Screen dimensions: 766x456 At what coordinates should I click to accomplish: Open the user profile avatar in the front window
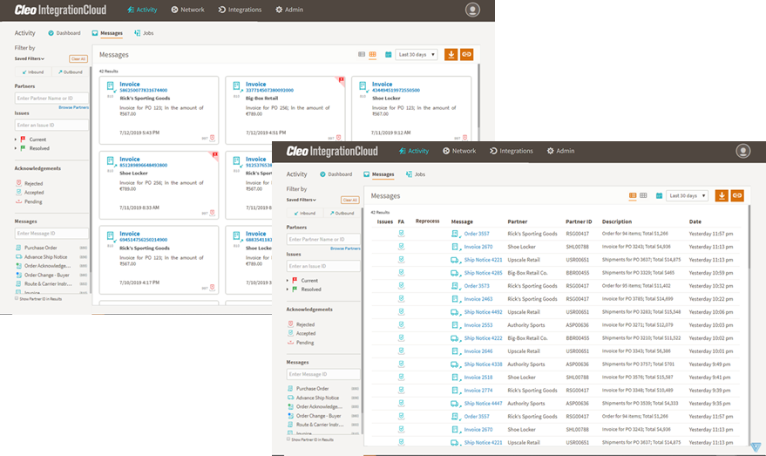coord(743,151)
